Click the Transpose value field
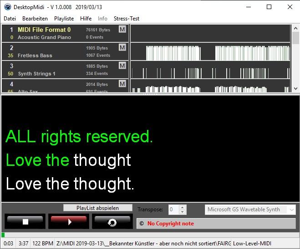 tap(174, 209)
